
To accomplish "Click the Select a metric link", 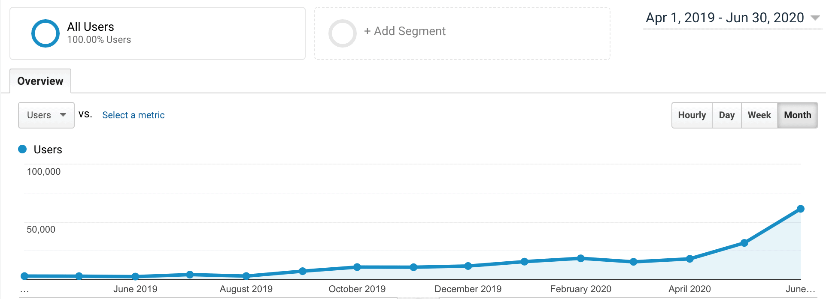I will [x=133, y=115].
